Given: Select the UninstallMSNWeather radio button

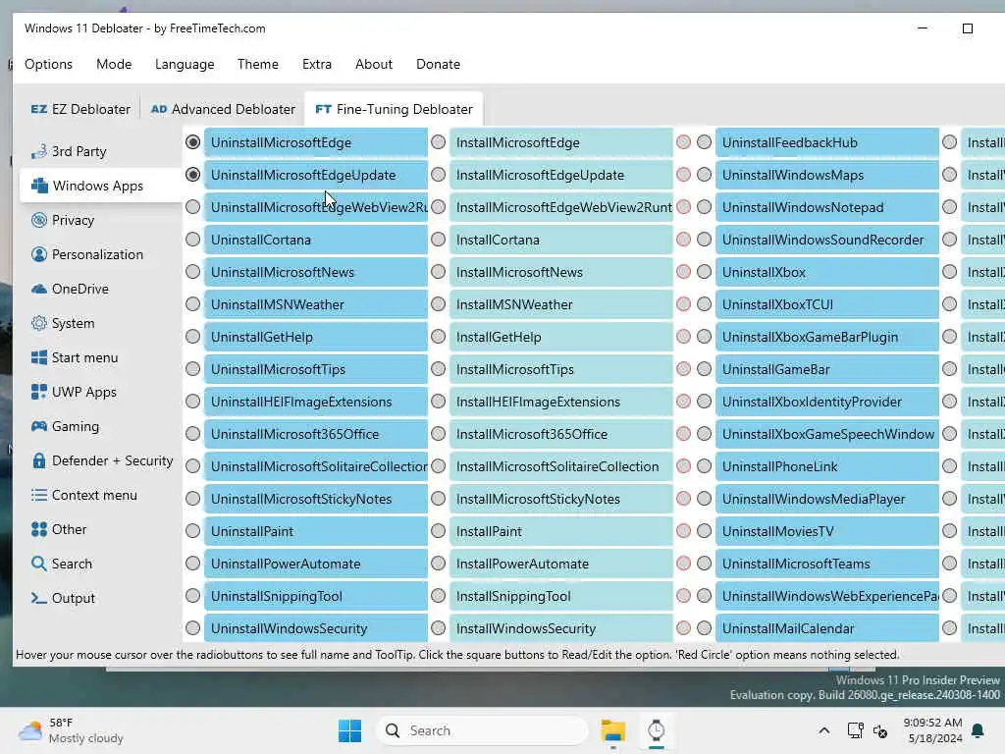Looking at the screenshot, I should point(193,304).
